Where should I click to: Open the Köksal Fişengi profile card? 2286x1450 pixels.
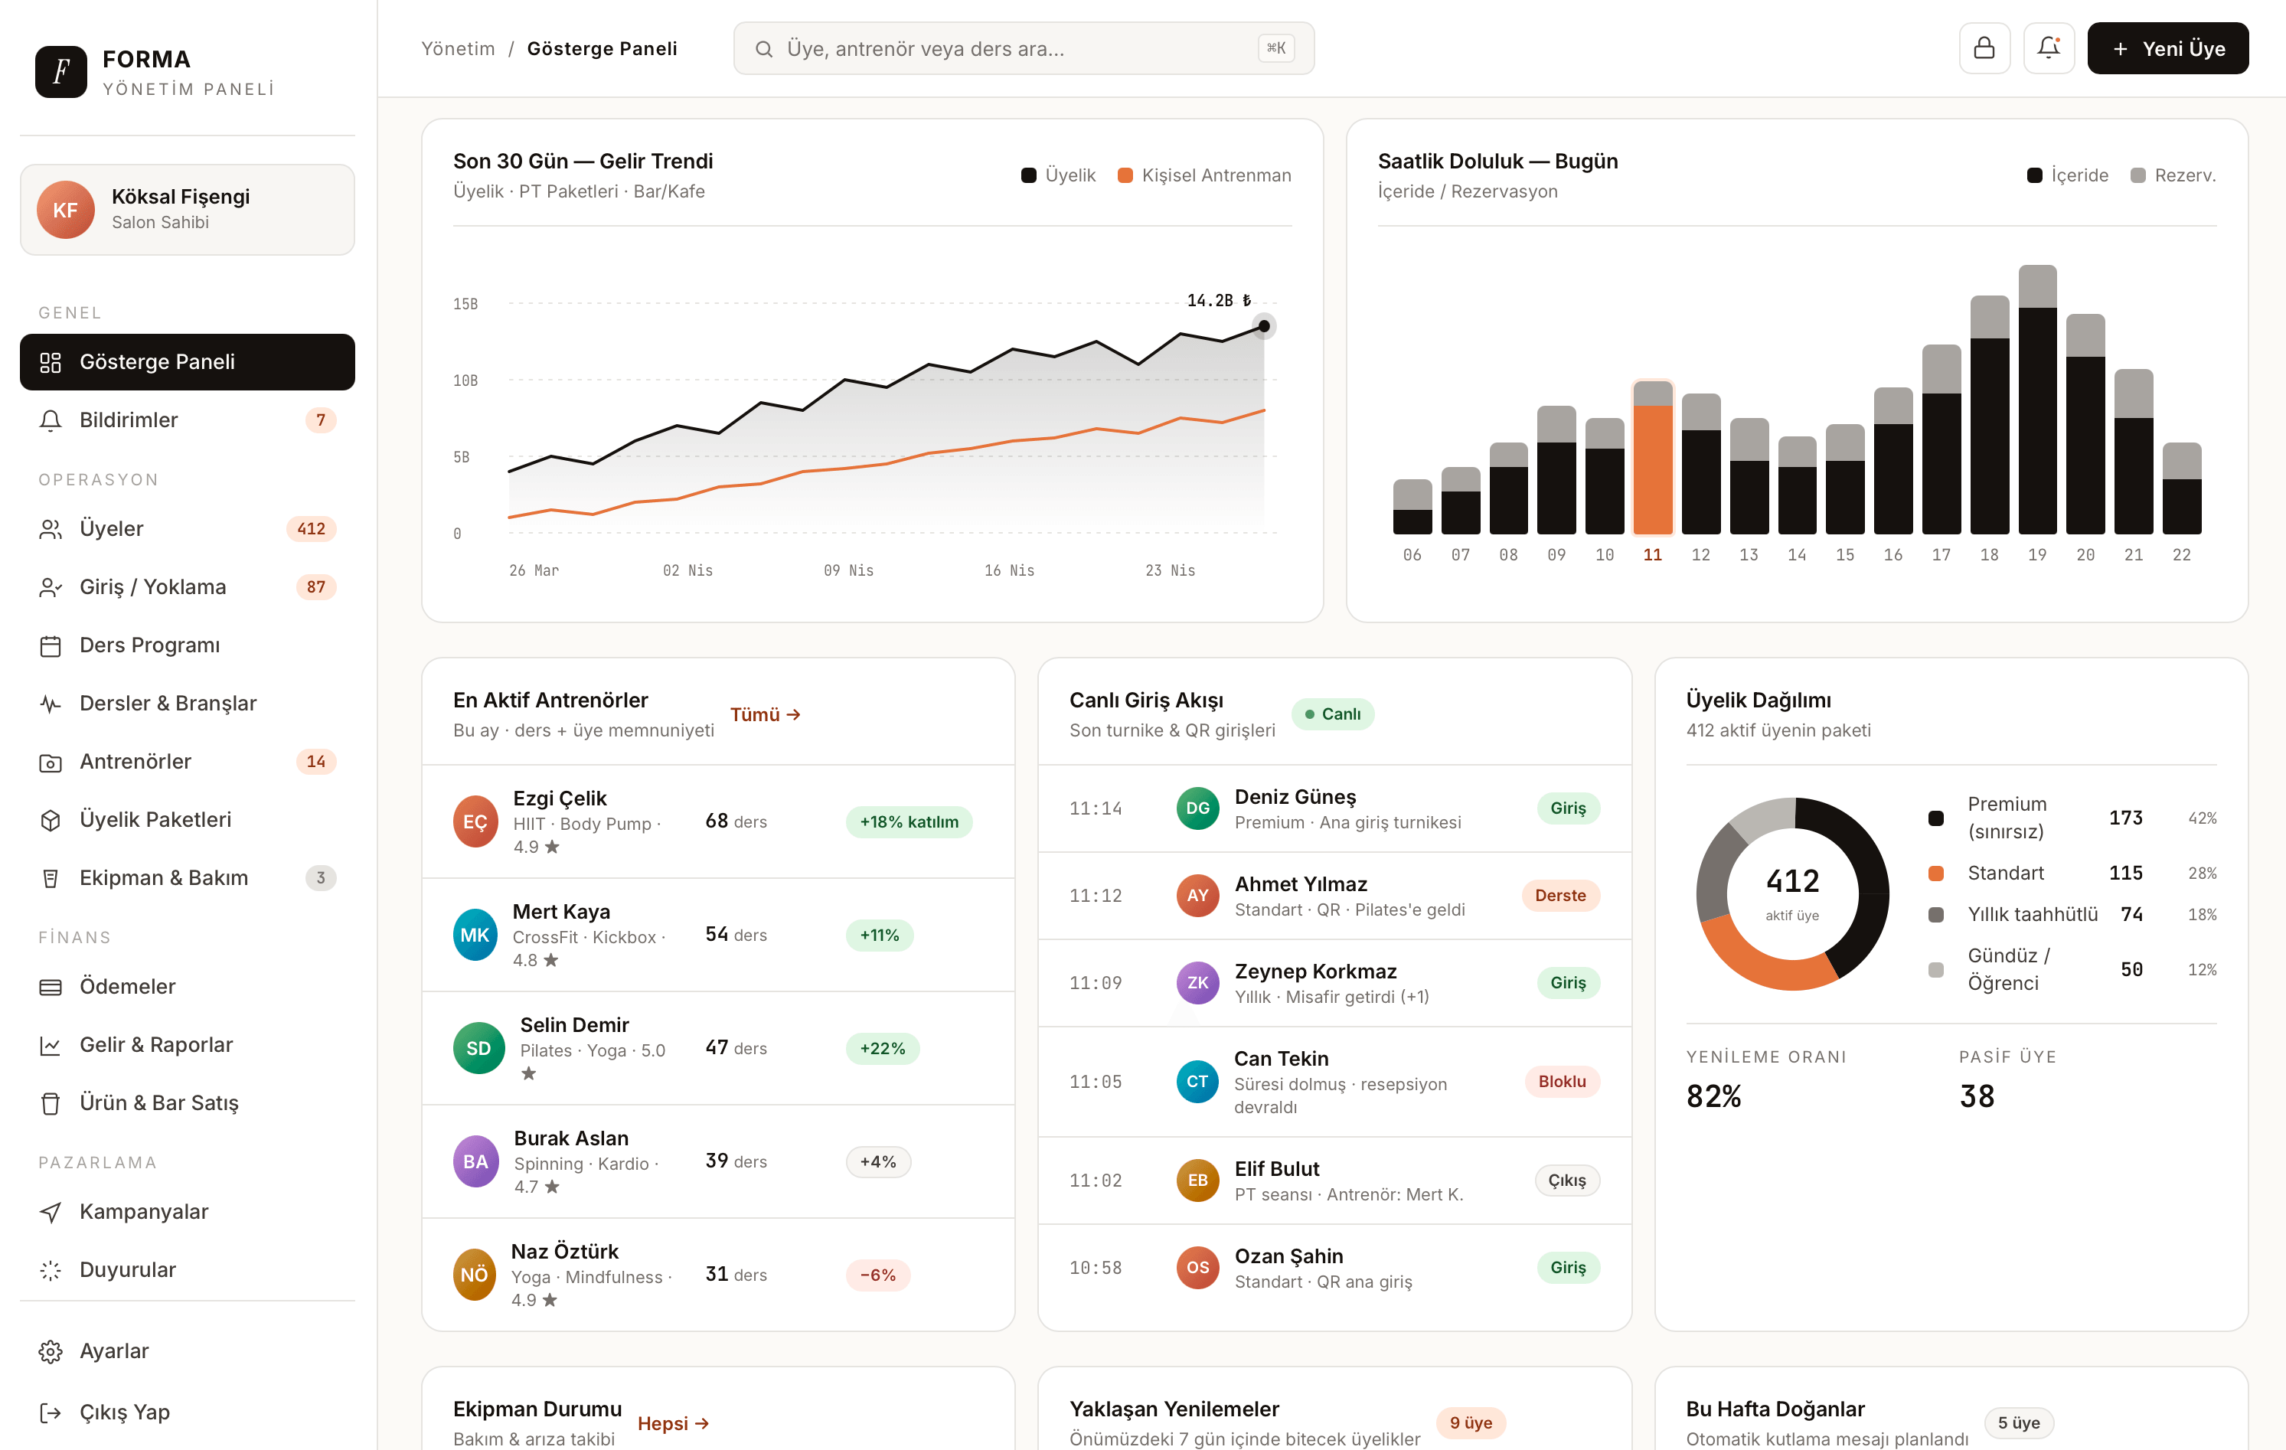click(x=187, y=210)
